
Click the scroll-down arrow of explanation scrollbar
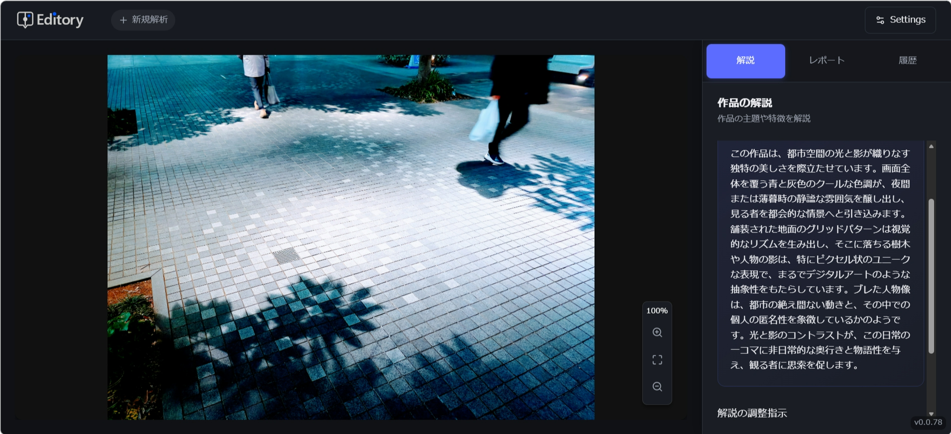[x=931, y=414]
